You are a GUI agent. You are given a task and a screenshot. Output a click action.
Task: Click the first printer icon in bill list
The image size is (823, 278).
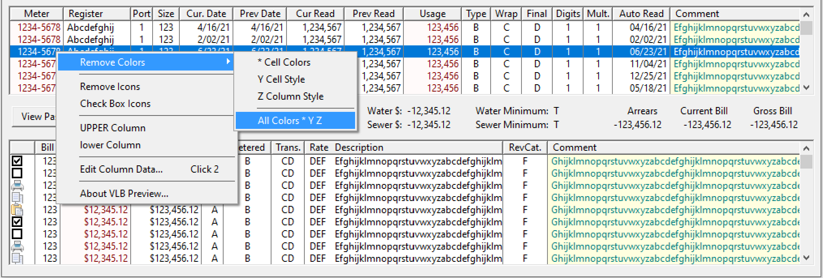coord(17,186)
